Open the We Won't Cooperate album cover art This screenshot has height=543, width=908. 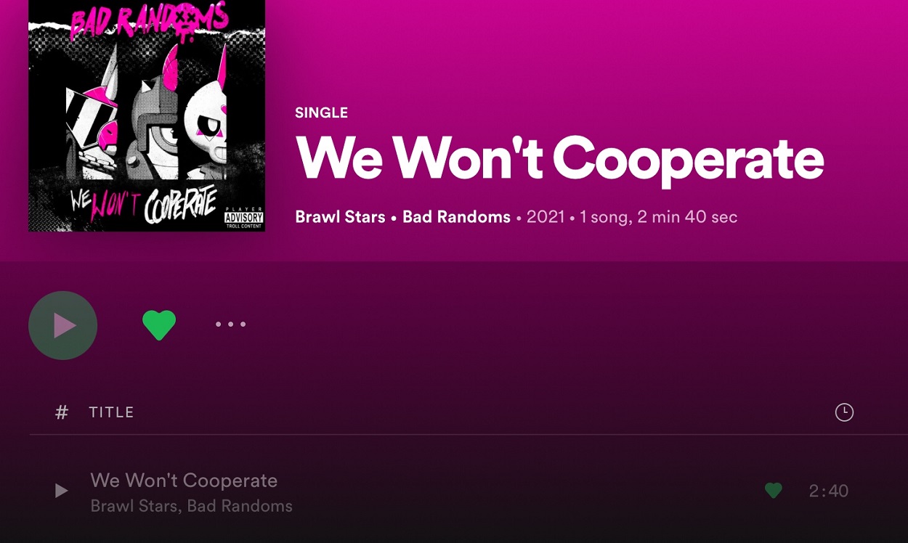(x=147, y=116)
